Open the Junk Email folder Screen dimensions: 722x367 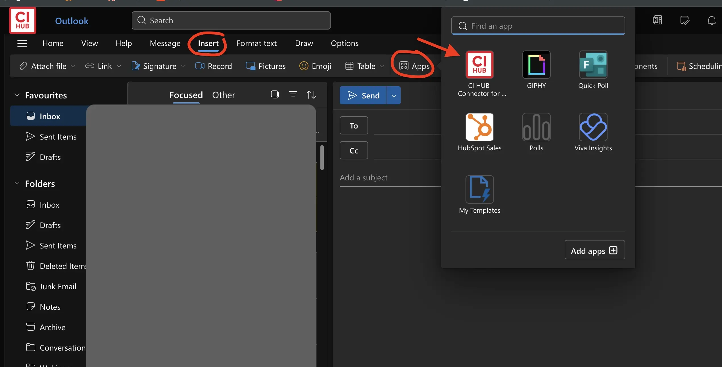coord(51,286)
